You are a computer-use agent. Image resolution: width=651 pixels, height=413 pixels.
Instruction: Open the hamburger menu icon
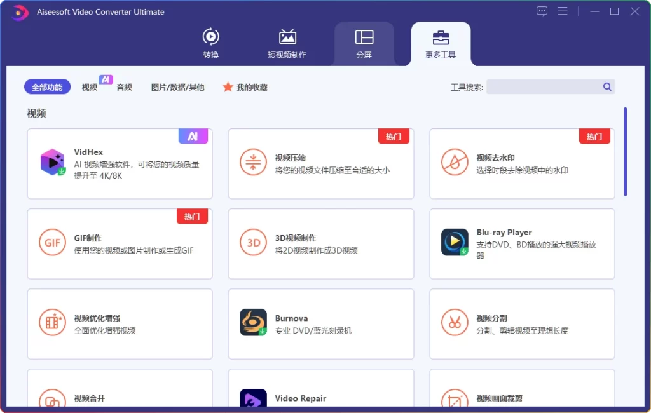click(563, 11)
